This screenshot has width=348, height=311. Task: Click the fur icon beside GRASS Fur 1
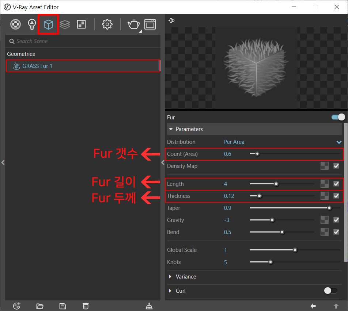click(17, 66)
